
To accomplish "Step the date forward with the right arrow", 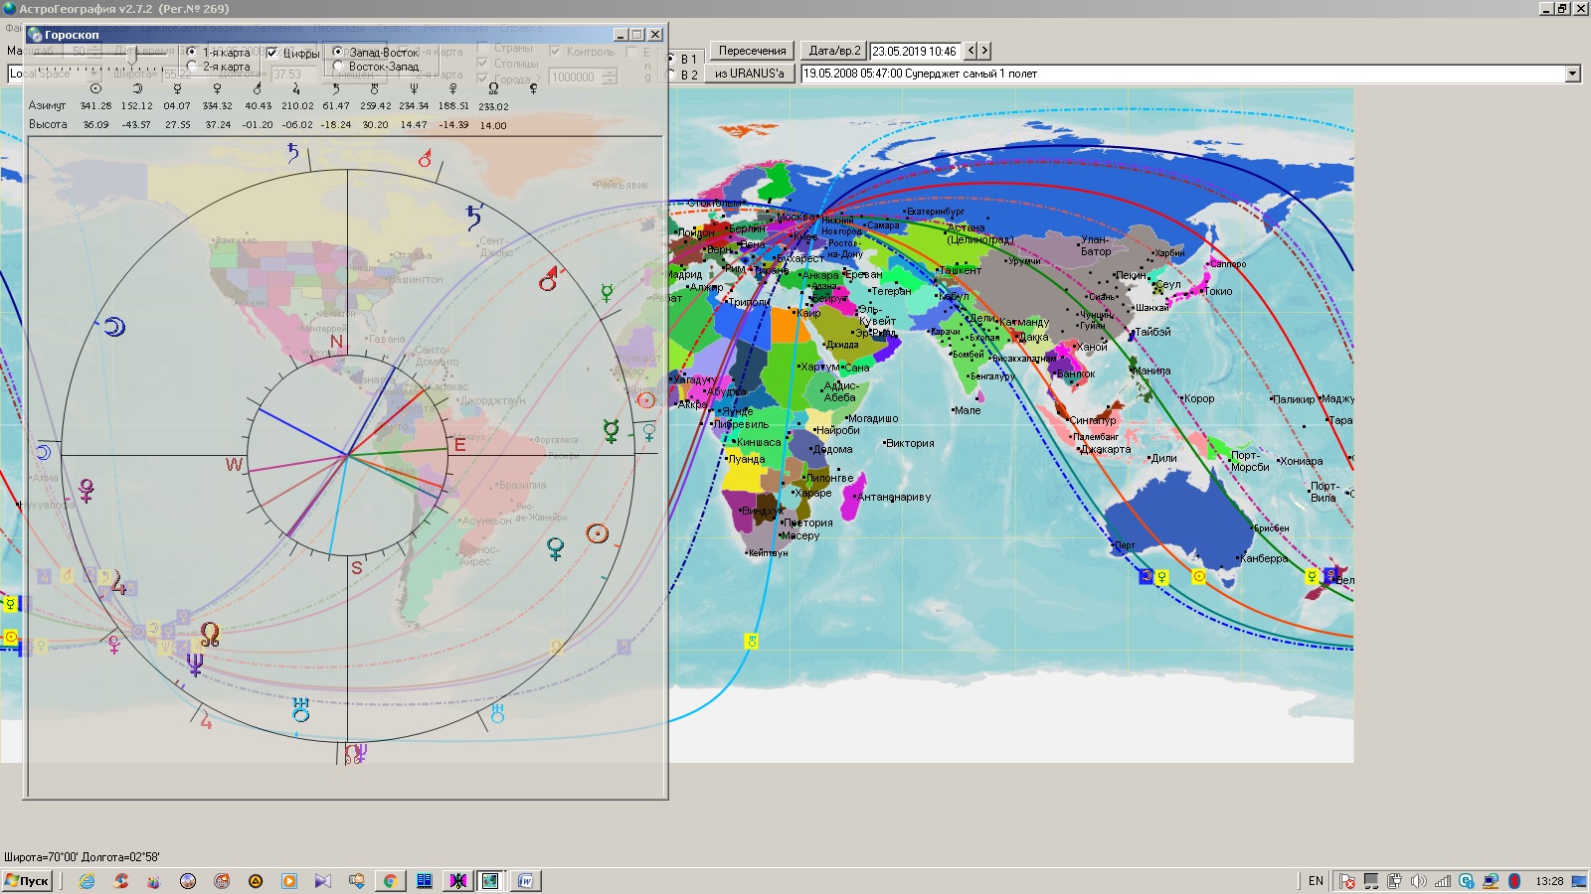I will coord(984,51).
